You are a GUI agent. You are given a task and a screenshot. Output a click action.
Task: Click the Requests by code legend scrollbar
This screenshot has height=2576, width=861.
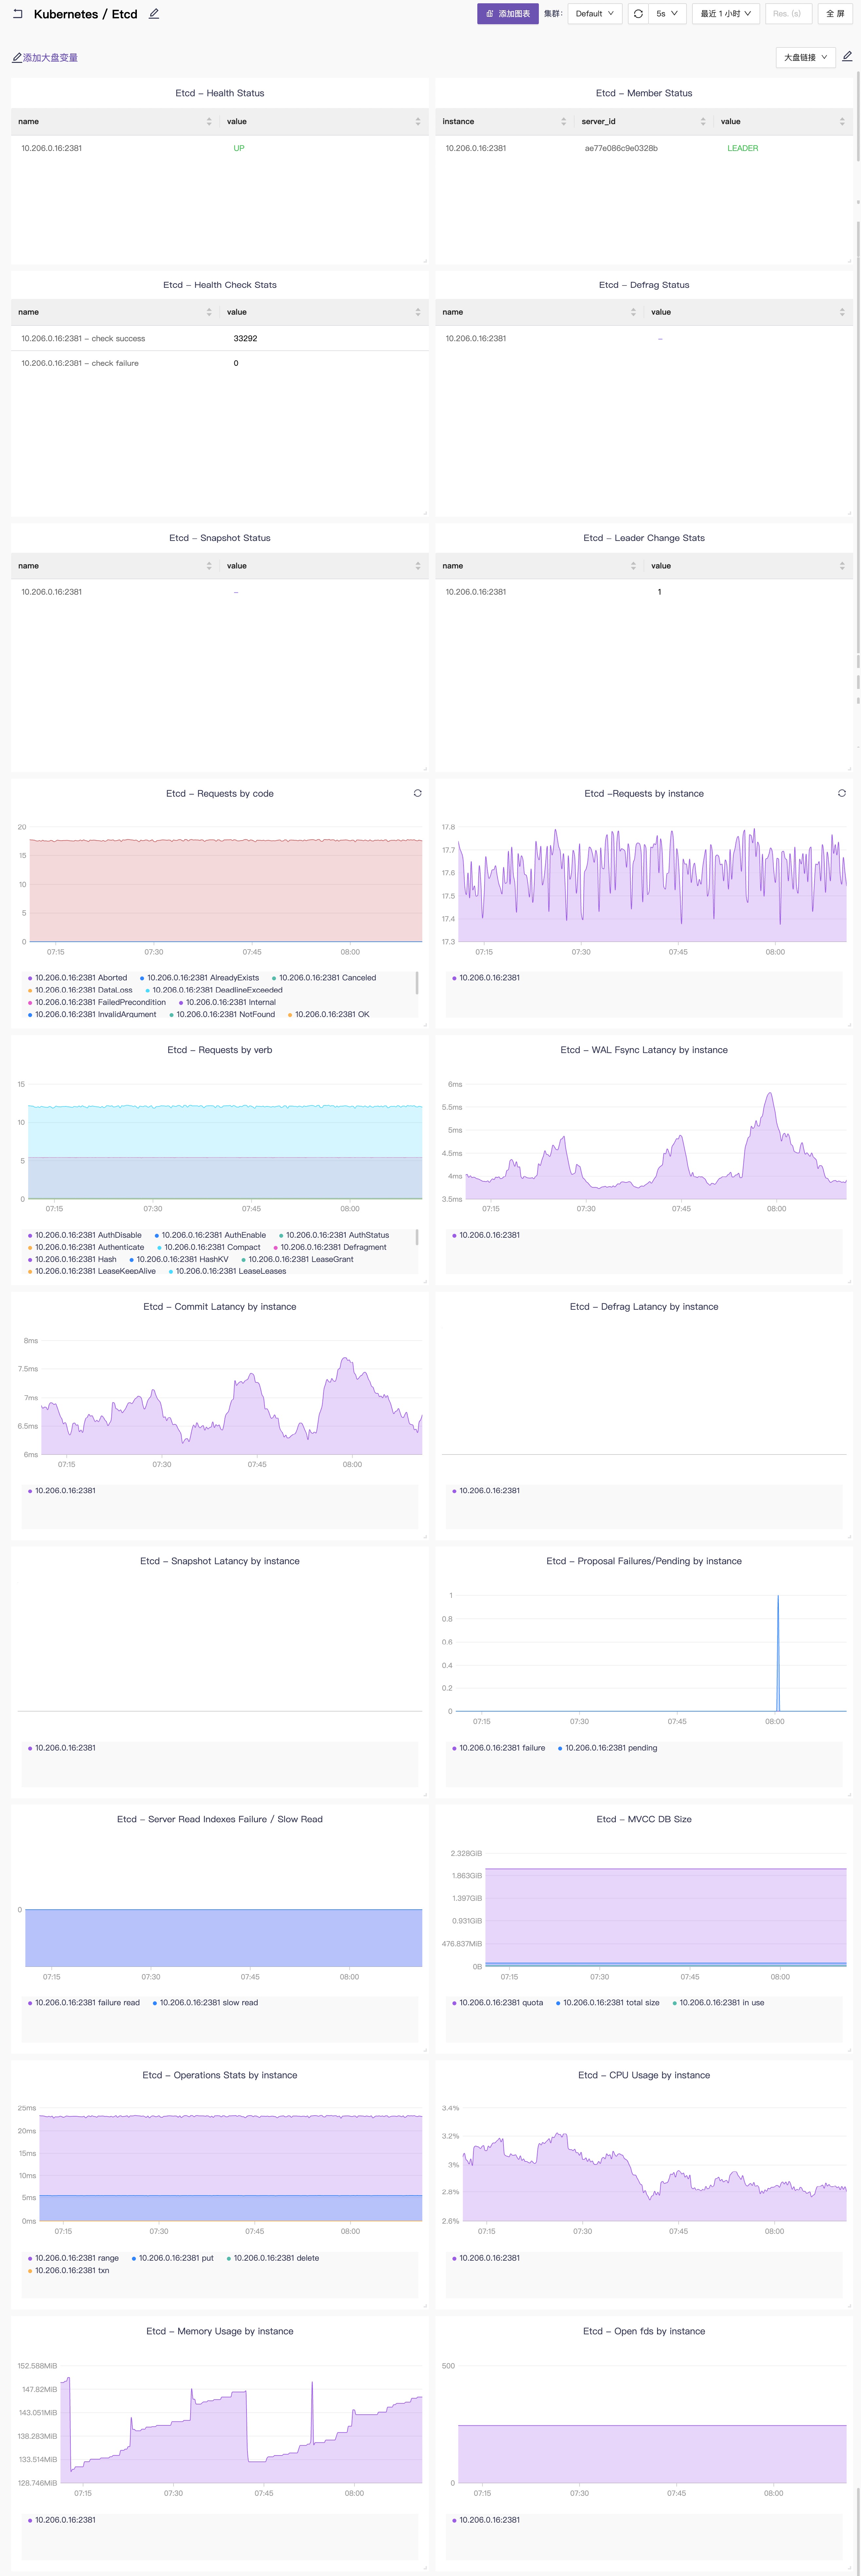(x=417, y=983)
